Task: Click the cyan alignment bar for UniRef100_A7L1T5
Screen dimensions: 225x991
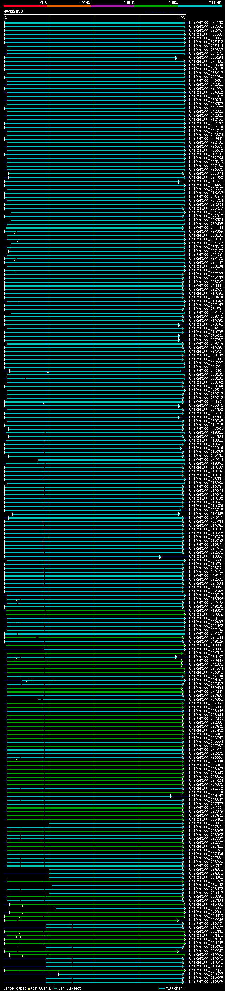Action: tap(95, 108)
